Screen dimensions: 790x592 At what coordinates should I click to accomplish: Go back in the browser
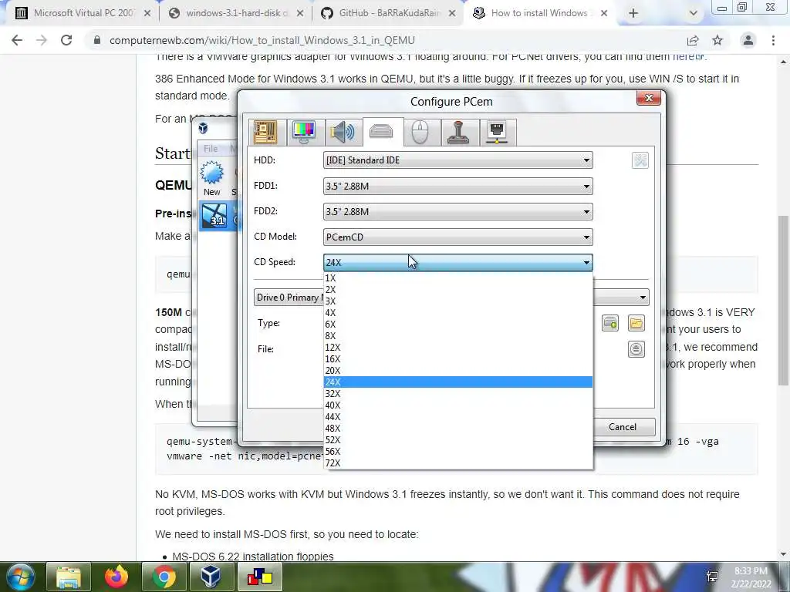(17, 40)
